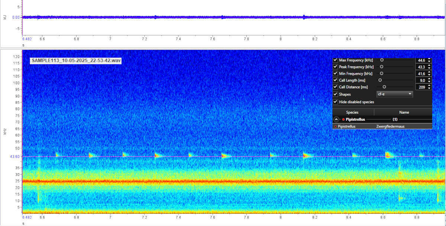The height and width of the screenshot is (226, 446).
Task: Toggle the Call Length [ms] checkbox
Action: tap(336, 80)
